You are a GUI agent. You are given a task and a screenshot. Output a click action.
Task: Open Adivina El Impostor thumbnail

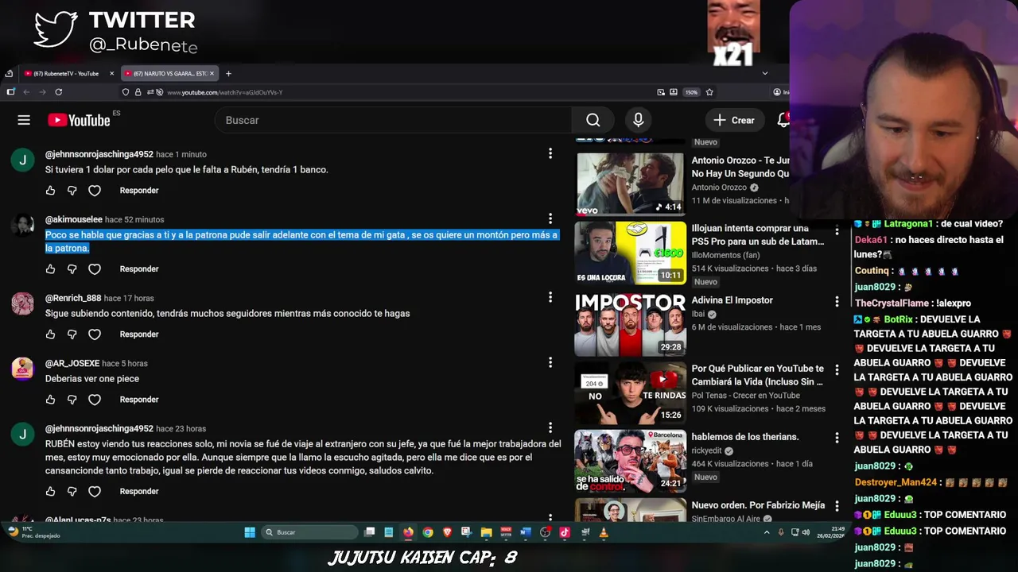coord(630,324)
